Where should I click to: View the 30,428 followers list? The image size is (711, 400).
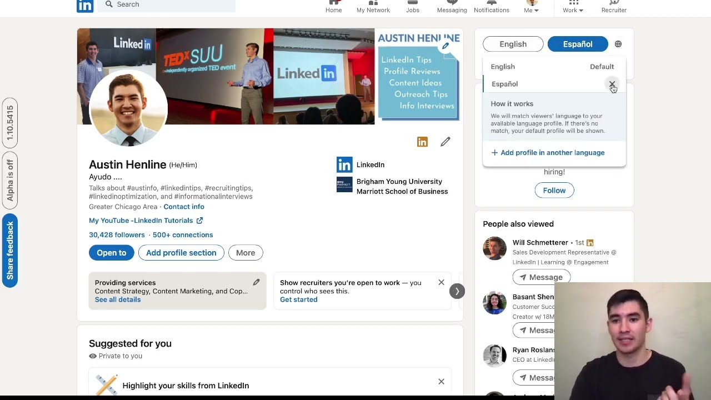tap(117, 235)
